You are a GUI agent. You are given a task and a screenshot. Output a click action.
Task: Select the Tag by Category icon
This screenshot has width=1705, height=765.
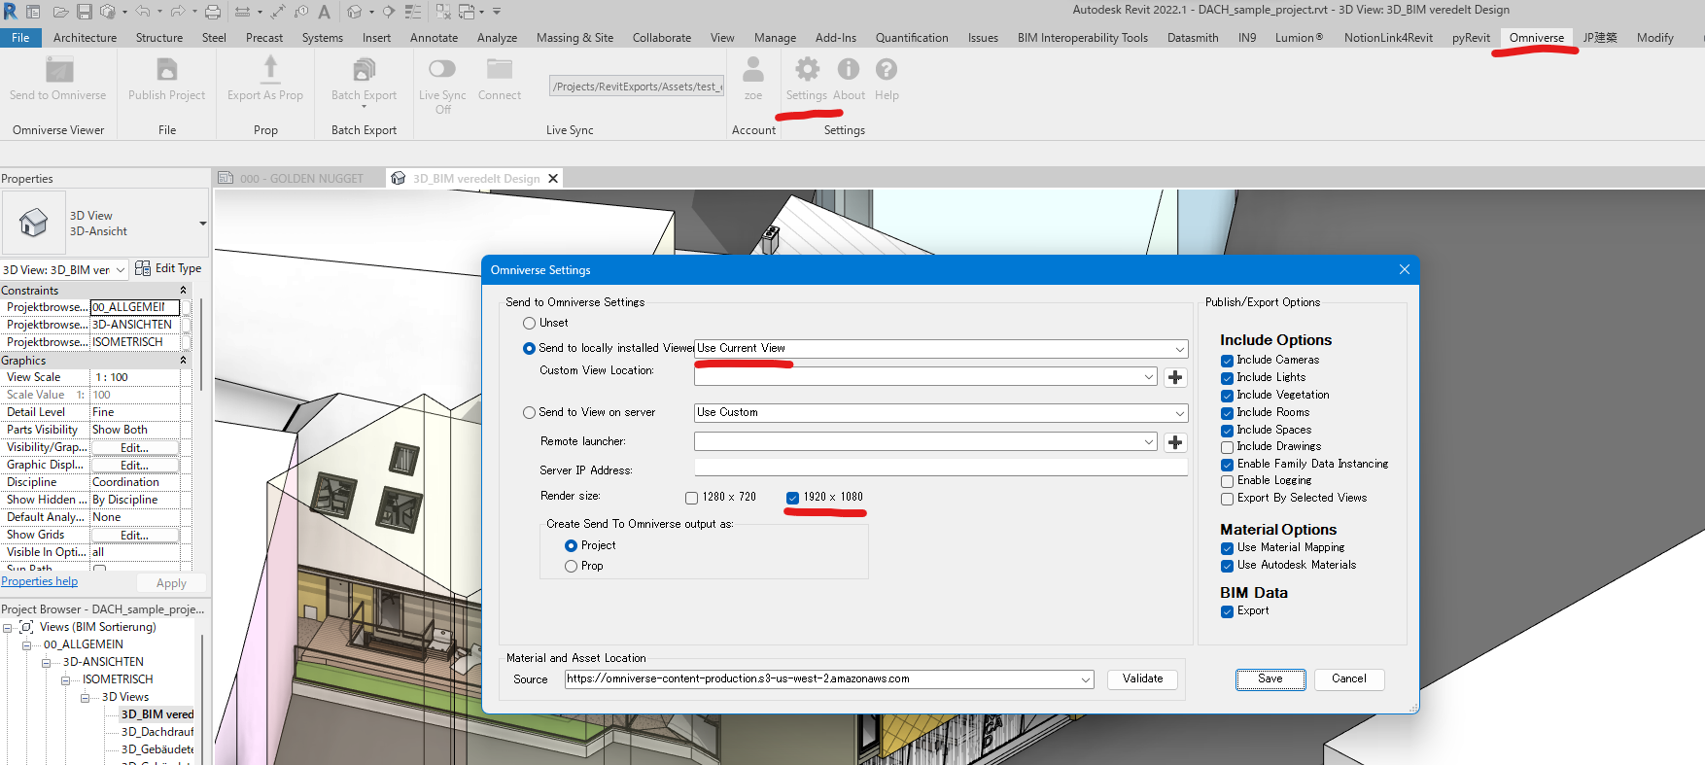pyautogui.click(x=301, y=12)
